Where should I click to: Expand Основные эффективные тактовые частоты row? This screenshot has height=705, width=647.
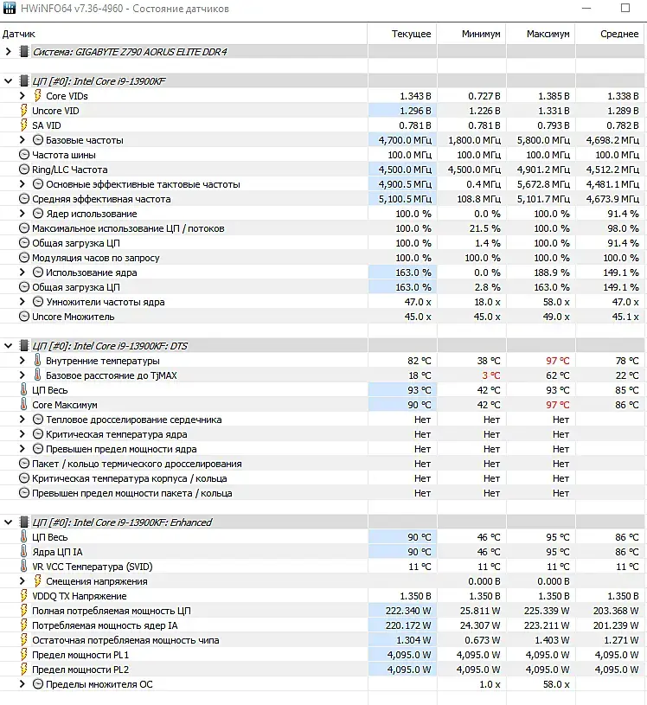pos(22,184)
